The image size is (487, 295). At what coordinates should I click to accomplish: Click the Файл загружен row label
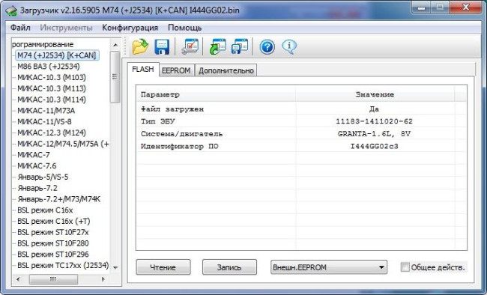click(x=172, y=109)
